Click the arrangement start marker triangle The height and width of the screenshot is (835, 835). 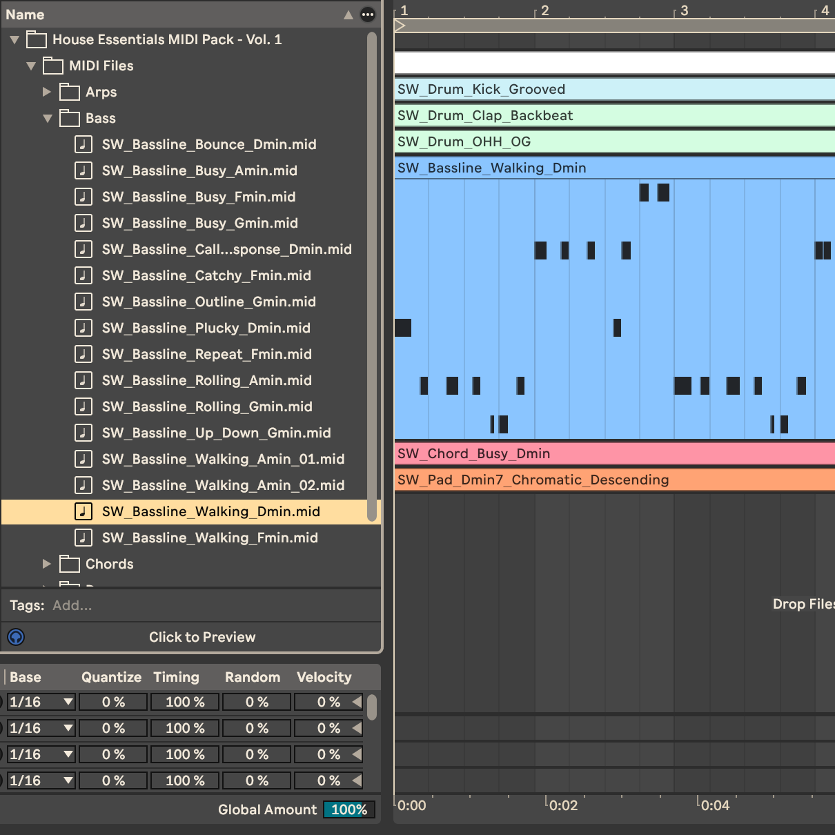click(400, 26)
